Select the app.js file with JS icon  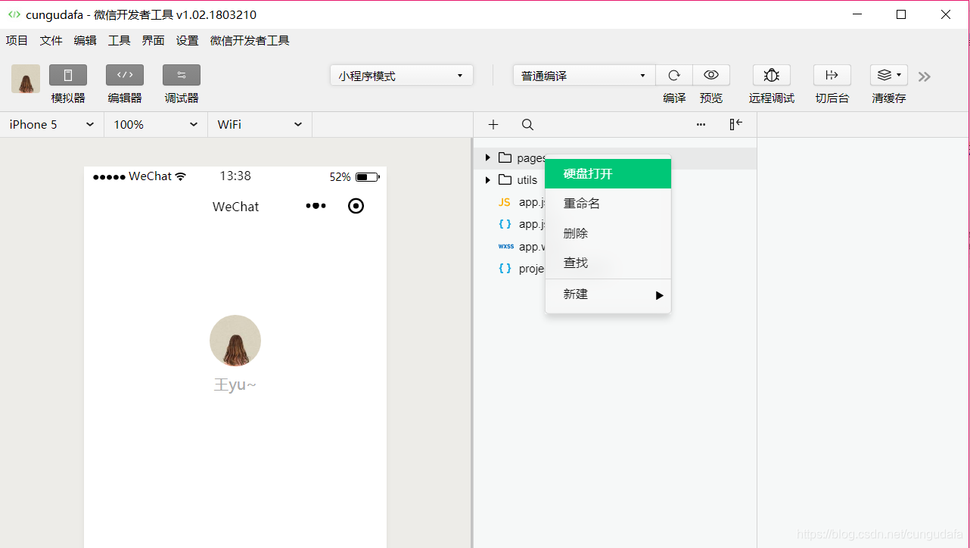point(505,202)
